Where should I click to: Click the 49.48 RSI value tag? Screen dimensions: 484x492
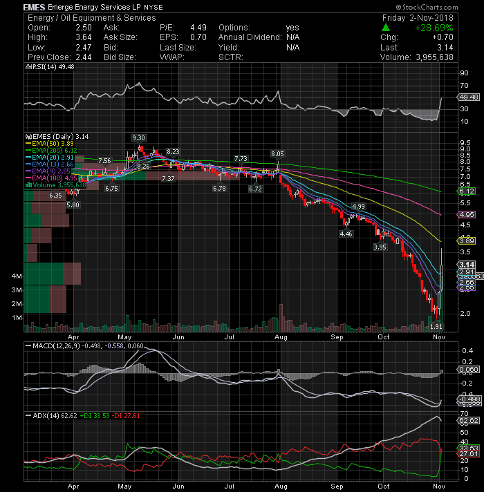[x=469, y=97]
